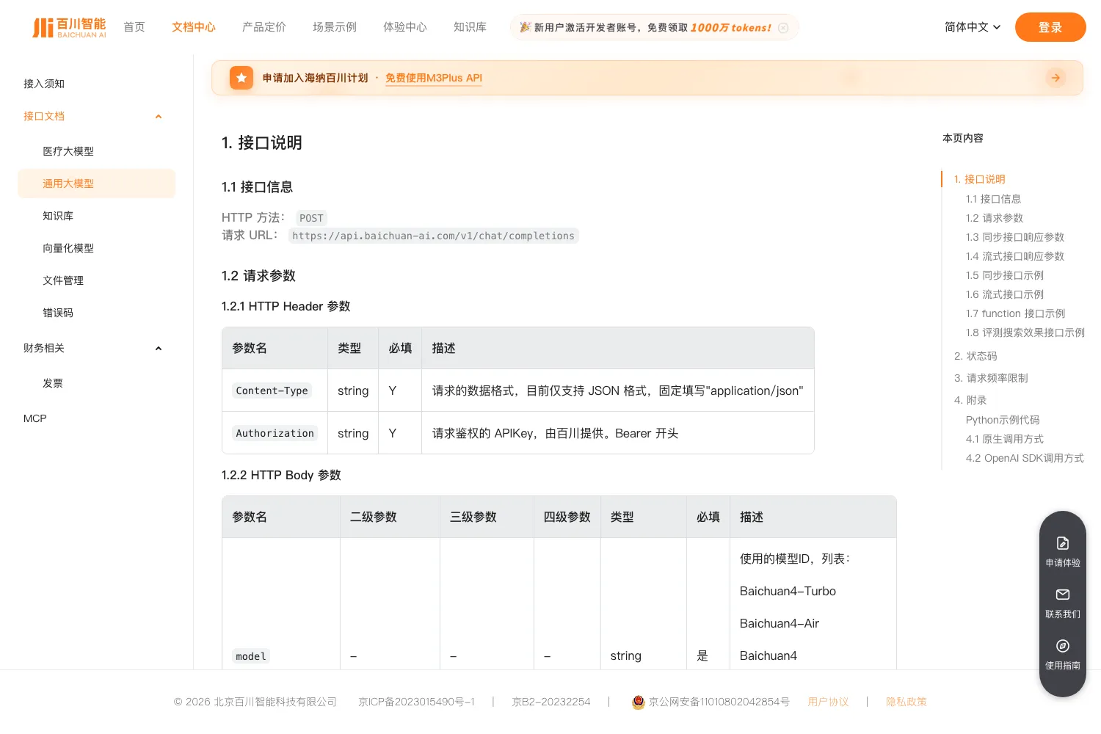Jump to 1.8 评测搜索效果接口示例
The image size is (1101, 734).
[1025, 333]
